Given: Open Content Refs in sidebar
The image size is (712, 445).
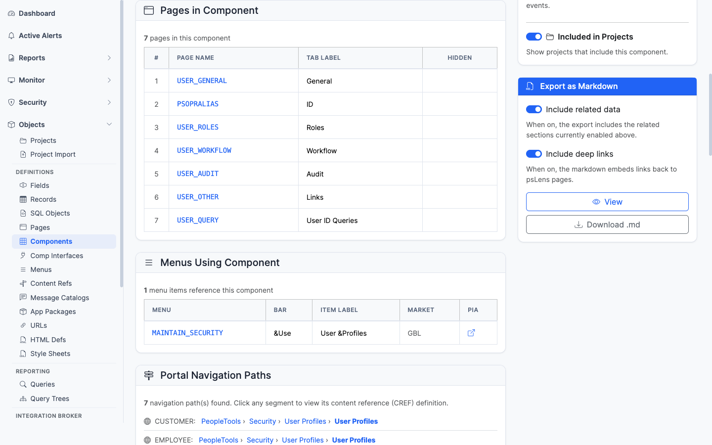Looking at the screenshot, I should [x=64, y=283].
